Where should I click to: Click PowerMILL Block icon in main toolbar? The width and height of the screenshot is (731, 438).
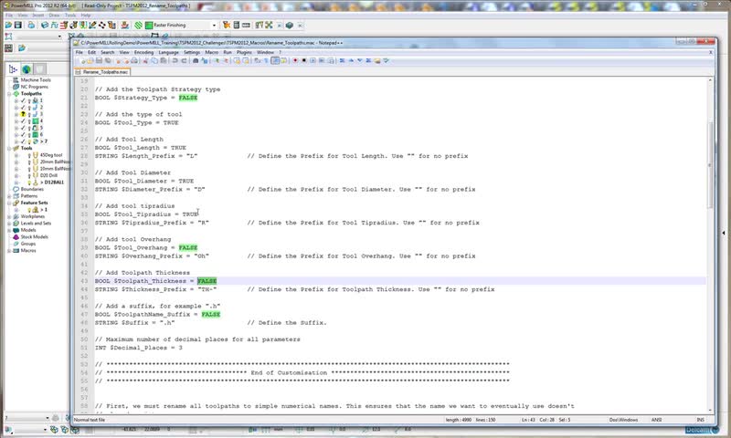(45, 26)
